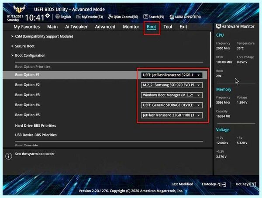Click 'Sets the system boot order' help text
The height and width of the screenshot is (198, 262).
35,154
